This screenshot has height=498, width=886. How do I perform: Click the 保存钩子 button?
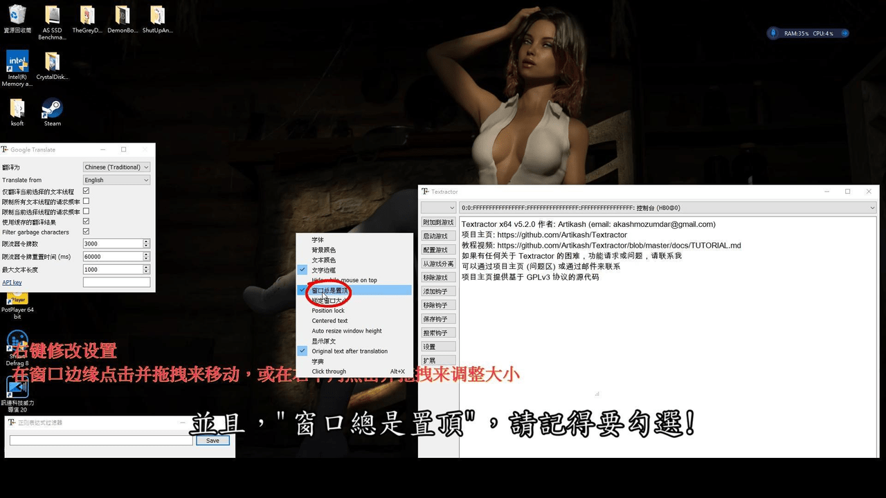coord(439,319)
